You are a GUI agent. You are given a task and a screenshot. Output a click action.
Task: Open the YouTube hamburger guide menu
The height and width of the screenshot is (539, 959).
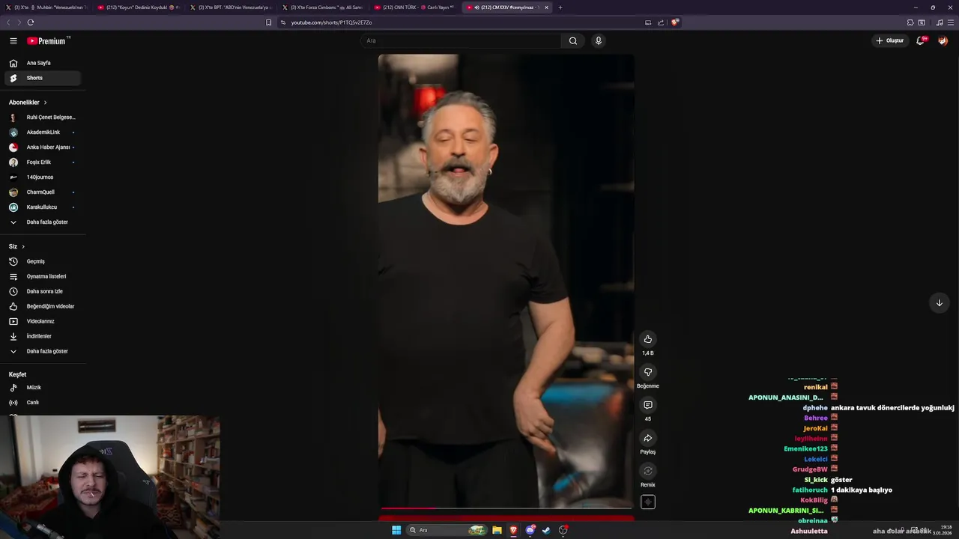click(x=13, y=40)
